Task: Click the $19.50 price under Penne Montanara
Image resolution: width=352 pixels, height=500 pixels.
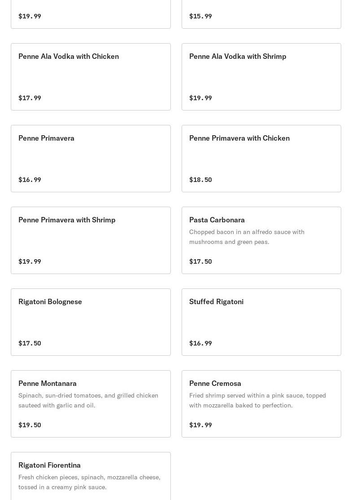Action: (30, 425)
